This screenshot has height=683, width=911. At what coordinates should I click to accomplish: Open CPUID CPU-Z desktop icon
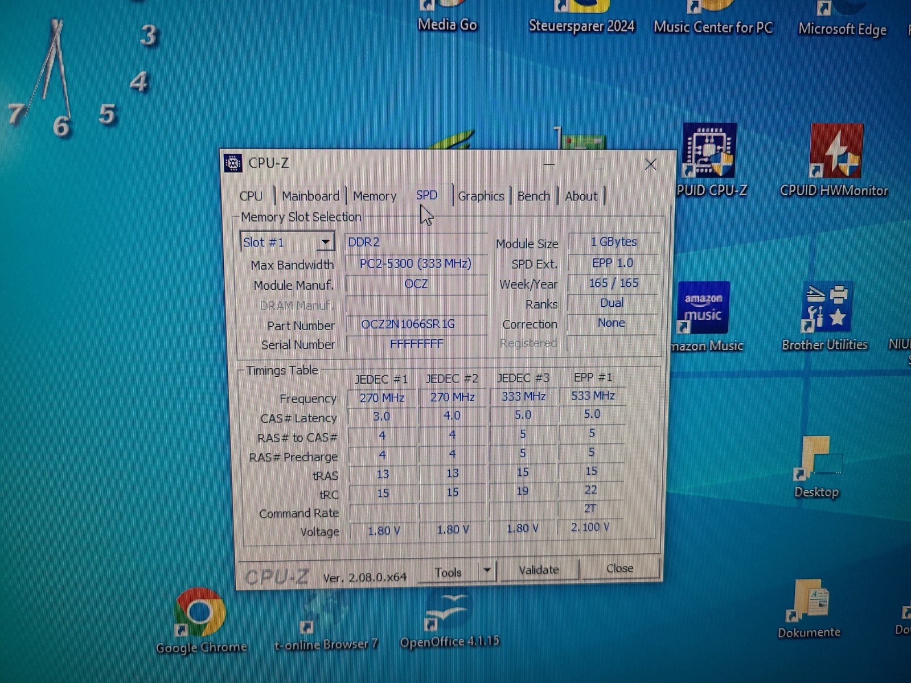coord(711,161)
